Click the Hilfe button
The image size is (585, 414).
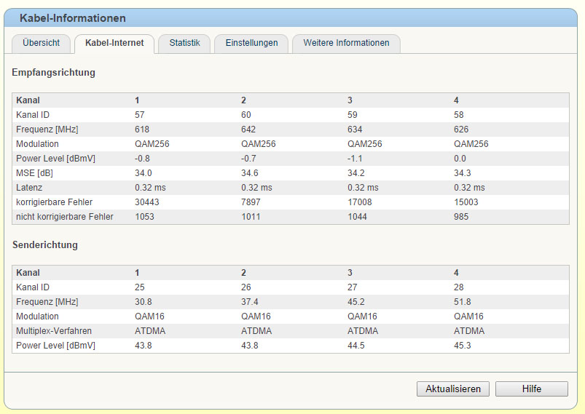(531, 389)
